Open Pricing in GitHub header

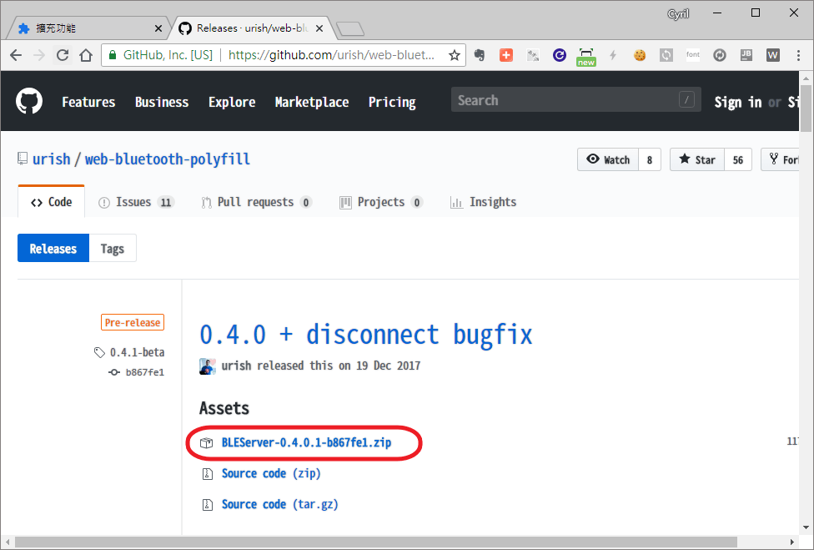392,102
